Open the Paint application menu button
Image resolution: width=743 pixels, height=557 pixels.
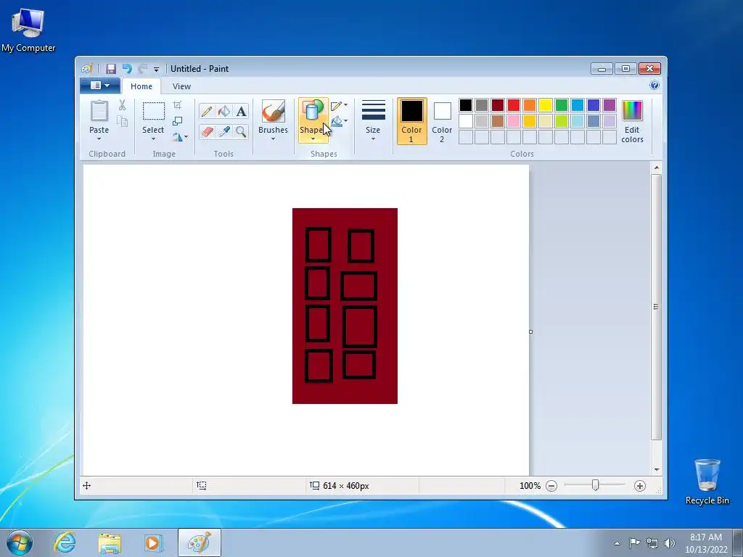coord(99,86)
